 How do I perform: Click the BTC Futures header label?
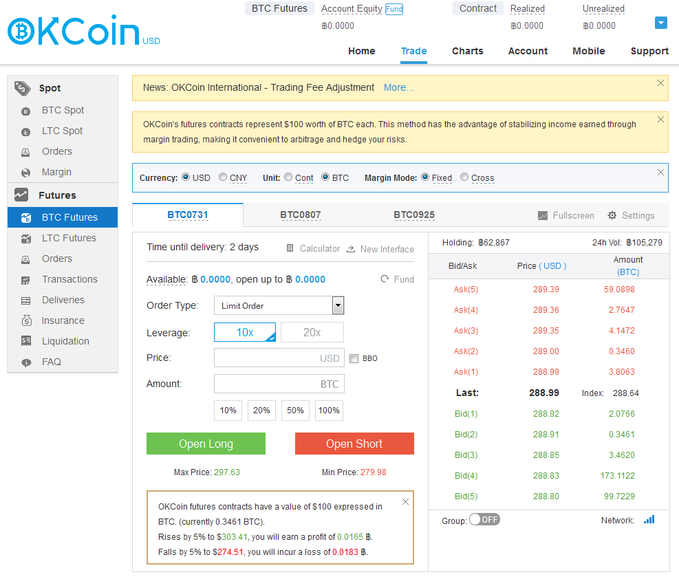pyautogui.click(x=279, y=8)
